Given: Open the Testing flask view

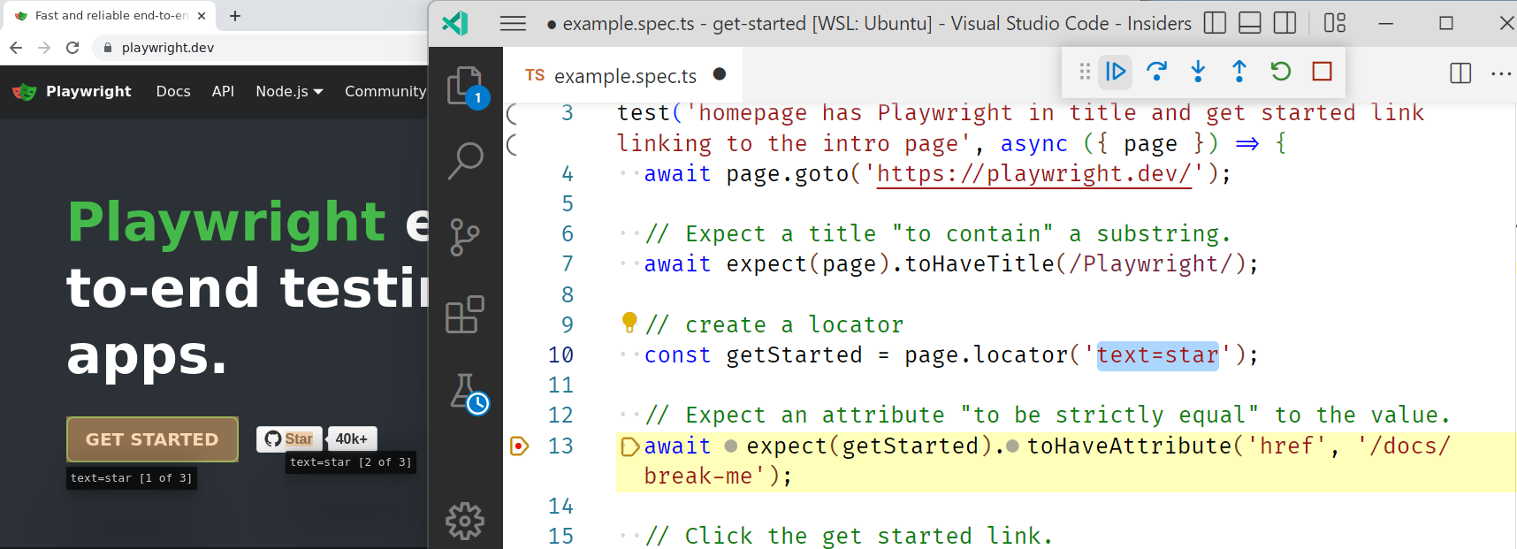Looking at the screenshot, I should pos(468,393).
